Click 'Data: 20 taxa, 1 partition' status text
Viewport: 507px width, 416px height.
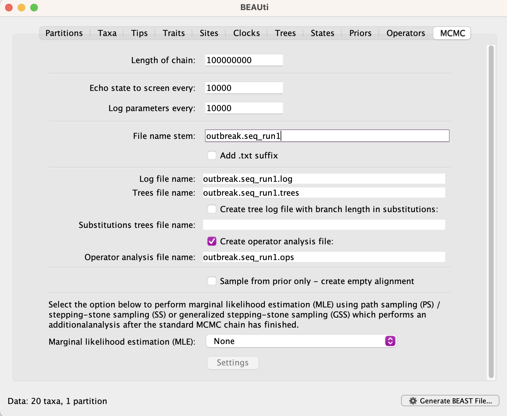pyautogui.click(x=57, y=401)
